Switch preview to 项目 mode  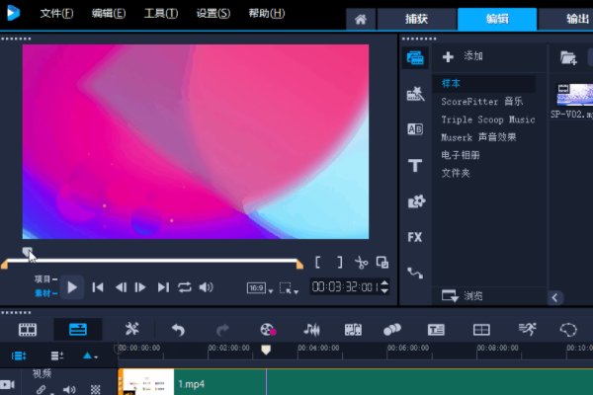45,279
